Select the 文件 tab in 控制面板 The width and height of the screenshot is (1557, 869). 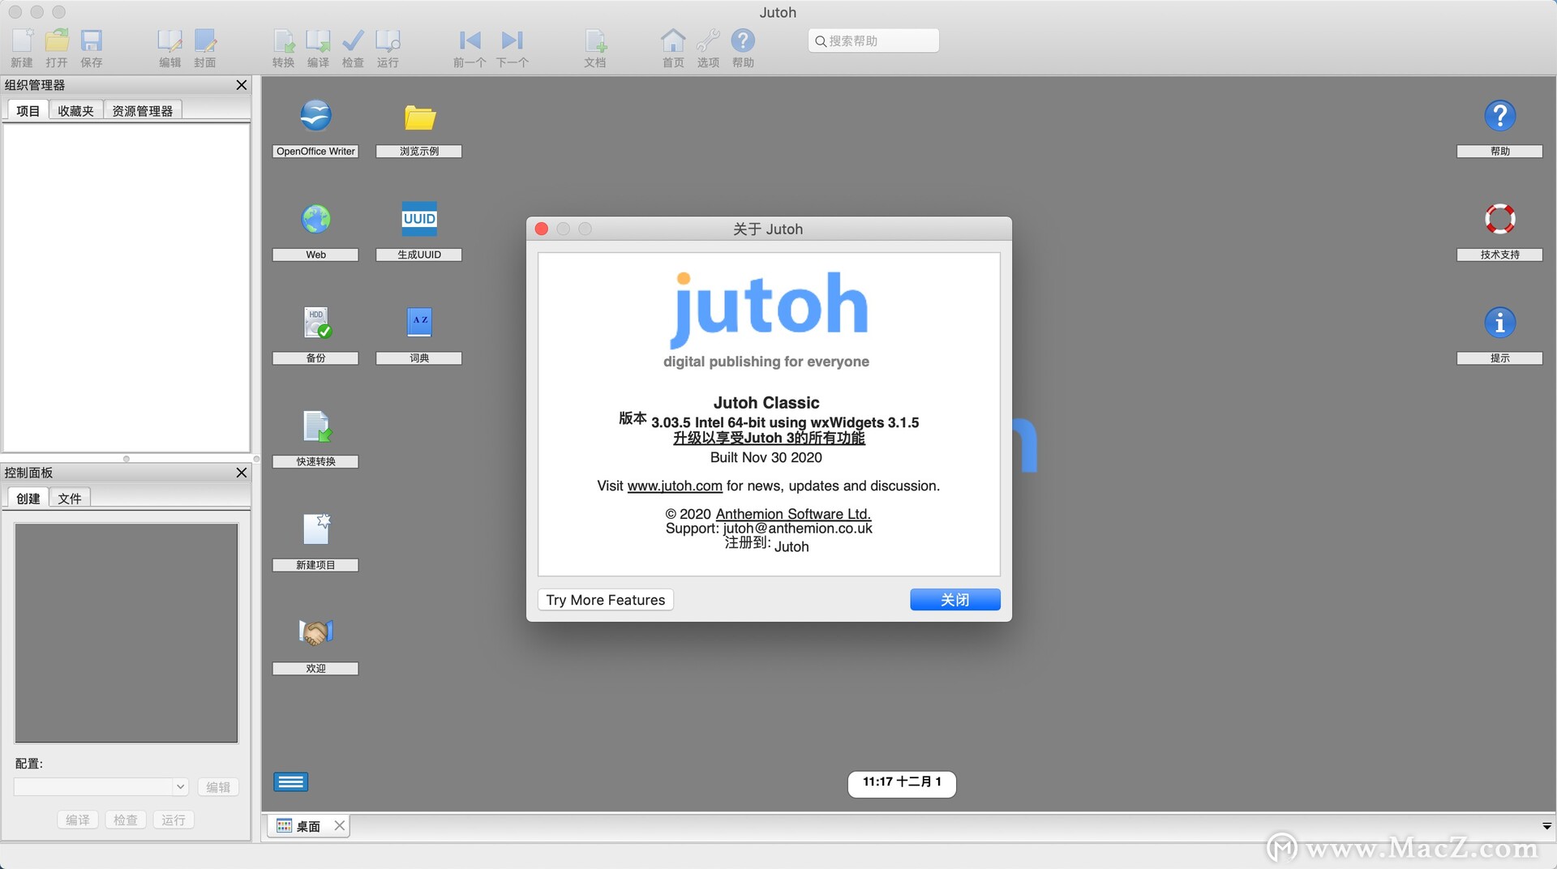pos(69,499)
